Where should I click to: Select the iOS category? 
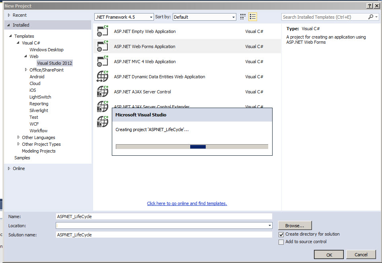point(33,90)
